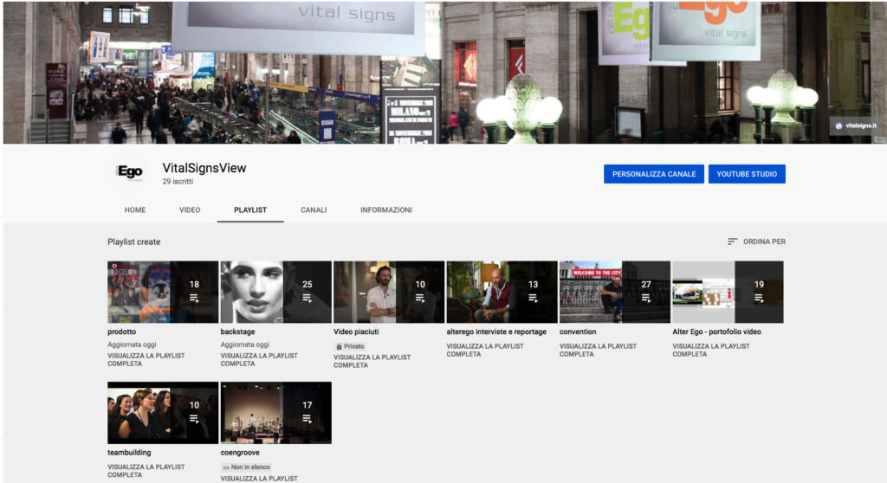Click the sort icon beside ORDINA PER
This screenshot has width=887, height=483.
[732, 241]
